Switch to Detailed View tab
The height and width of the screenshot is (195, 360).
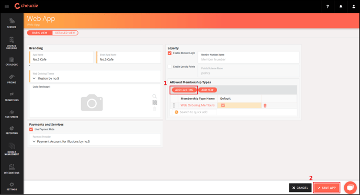click(65, 33)
